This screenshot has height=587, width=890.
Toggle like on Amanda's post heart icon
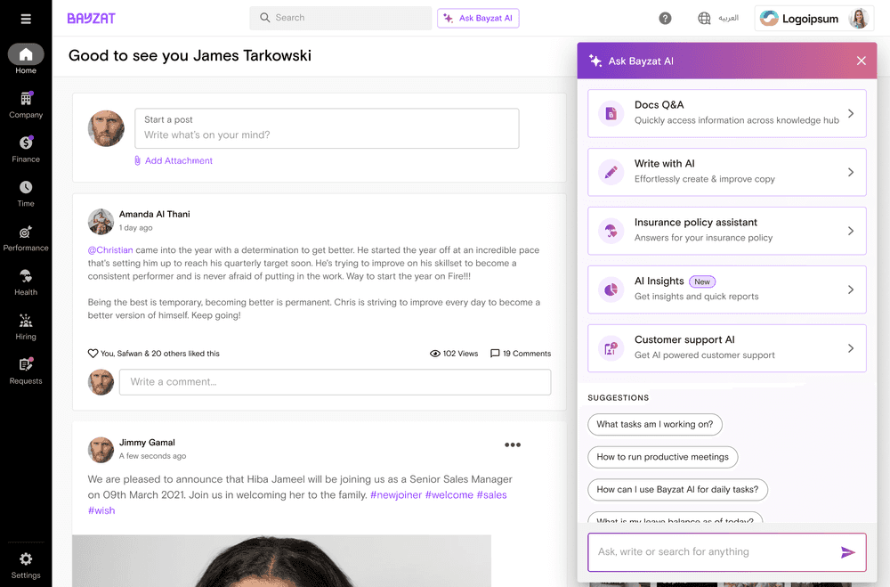pyautogui.click(x=93, y=354)
